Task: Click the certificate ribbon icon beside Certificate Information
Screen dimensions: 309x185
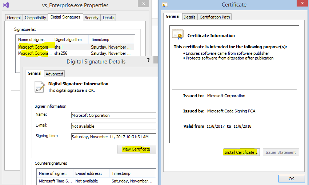Action: (178, 34)
